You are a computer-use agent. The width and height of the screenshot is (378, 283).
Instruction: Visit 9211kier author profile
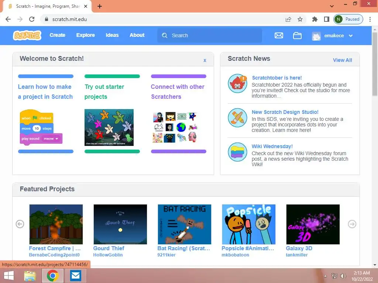pos(166,255)
